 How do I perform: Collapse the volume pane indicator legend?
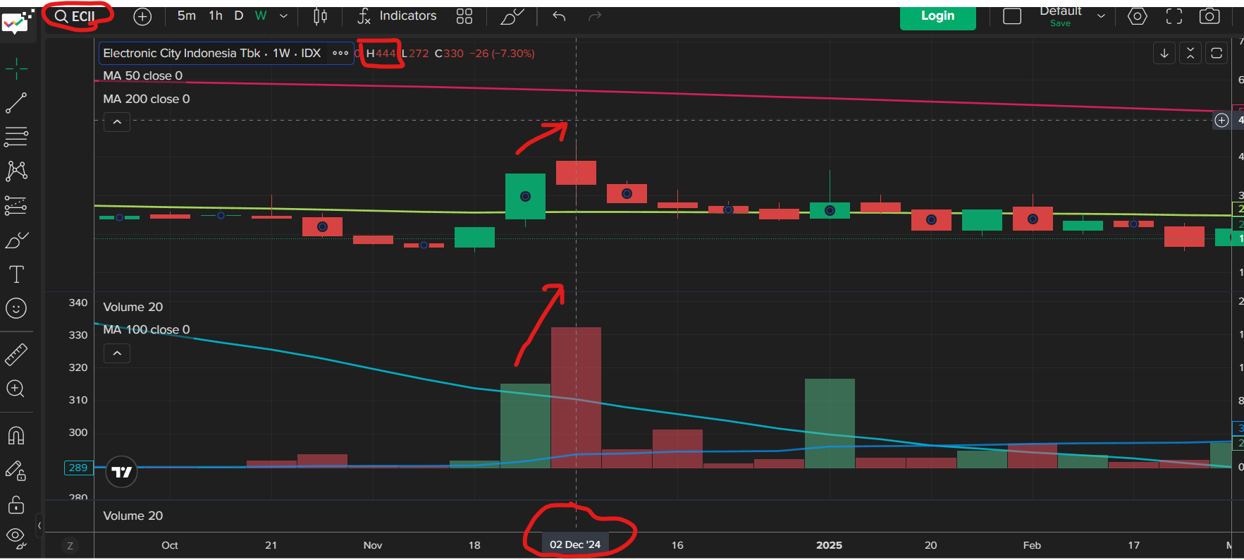pos(117,353)
